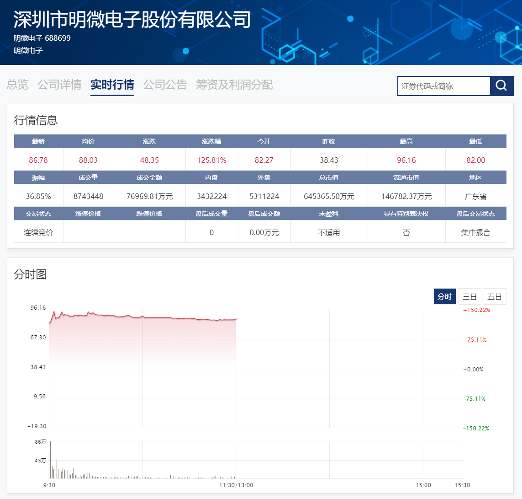The height and width of the screenshot is (499, 522).
Task: Click the +75.11% axis label
Action: [475, 340]
